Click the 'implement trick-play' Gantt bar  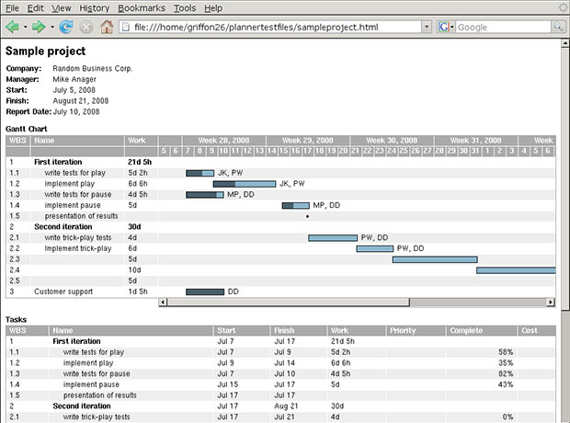375,249
